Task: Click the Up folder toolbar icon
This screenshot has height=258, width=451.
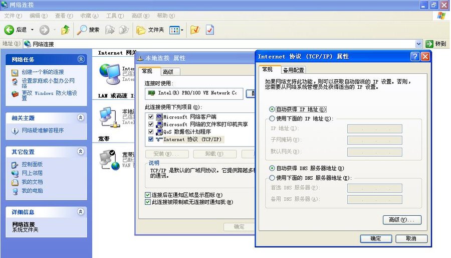Action: point(65,30)
